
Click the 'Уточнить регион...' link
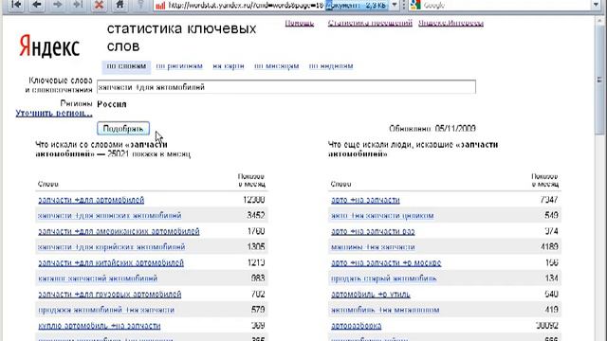(54, 114)
